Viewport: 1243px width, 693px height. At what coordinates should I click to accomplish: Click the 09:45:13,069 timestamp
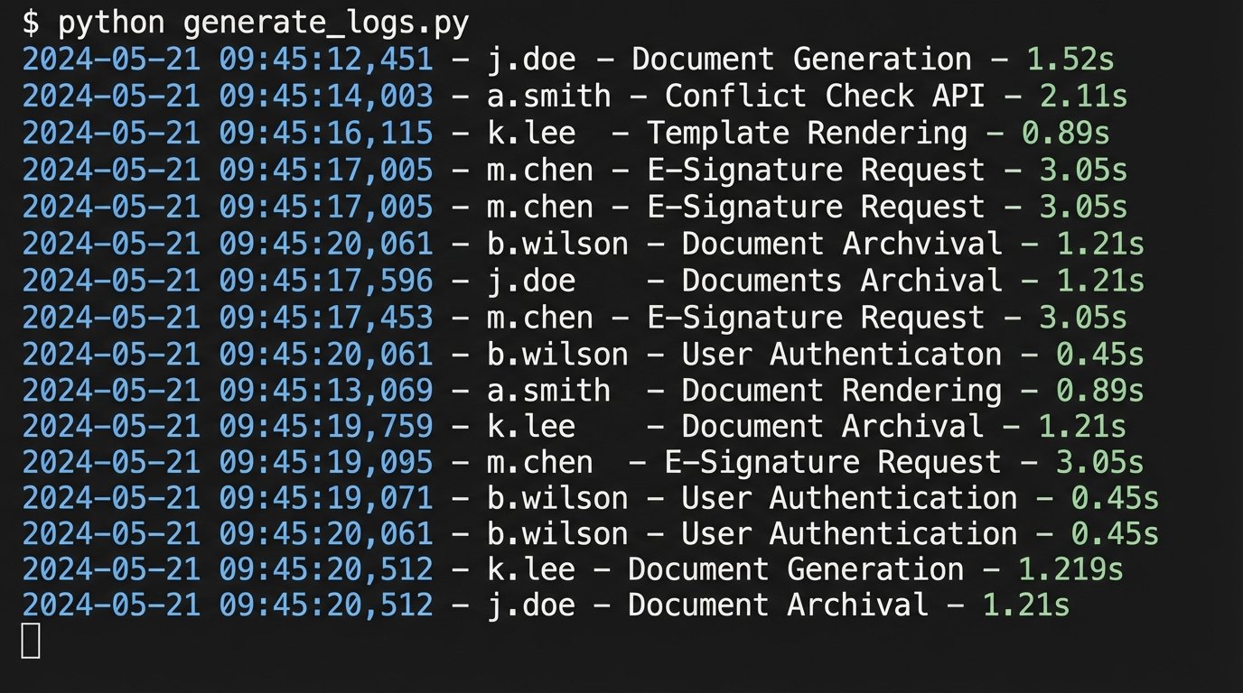(x=325, y=391)
